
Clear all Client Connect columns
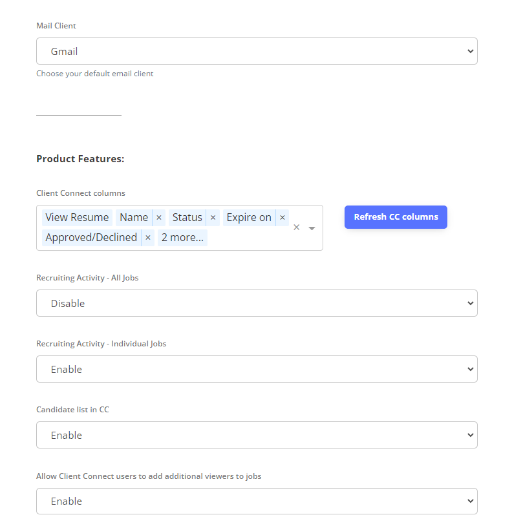click(297, 227)
